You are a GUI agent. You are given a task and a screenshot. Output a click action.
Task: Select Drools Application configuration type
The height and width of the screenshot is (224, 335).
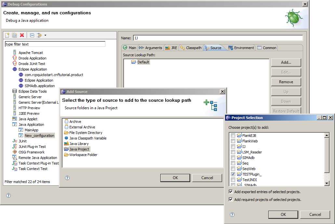click(x=32, y=58)
